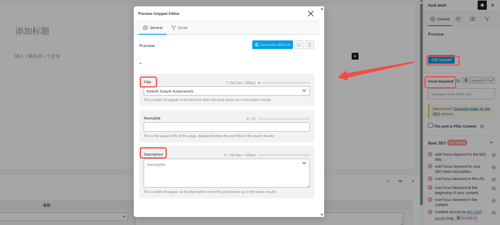Open the Upgrade today to the PRO link

pyautogui.click(x=472, y=109)
